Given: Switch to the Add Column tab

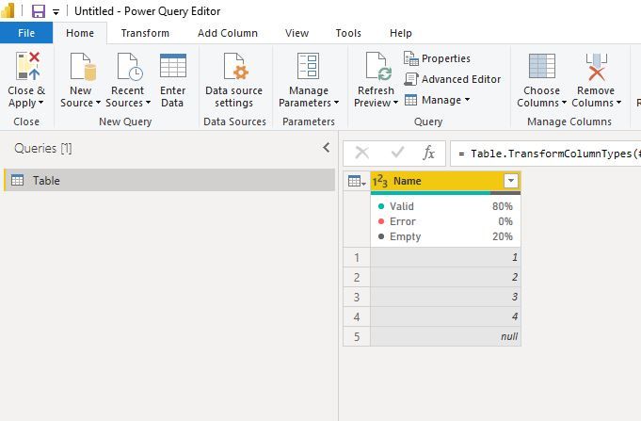Looking at the screenshot, I should 228,33.
